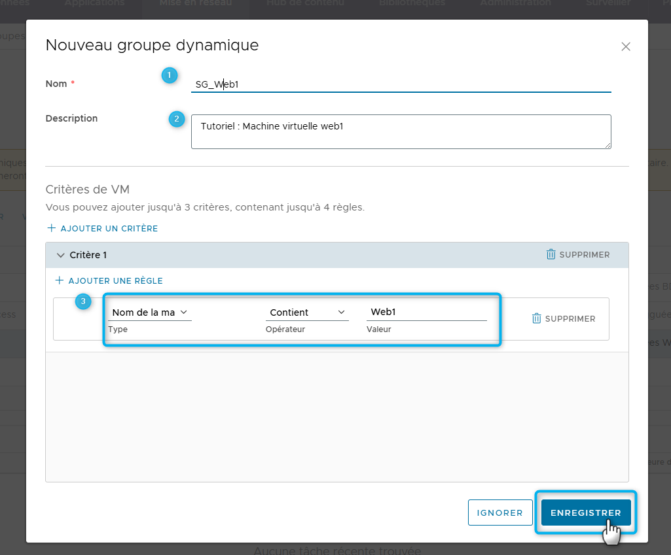Click the Valeur field containing Web1

(426, 312)
